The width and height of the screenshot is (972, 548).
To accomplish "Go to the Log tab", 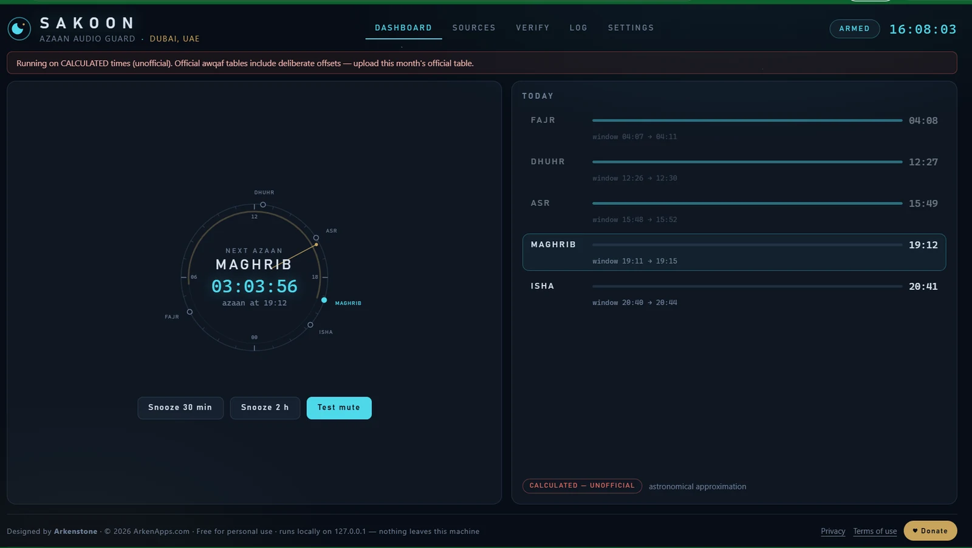I will pos(578,28).
